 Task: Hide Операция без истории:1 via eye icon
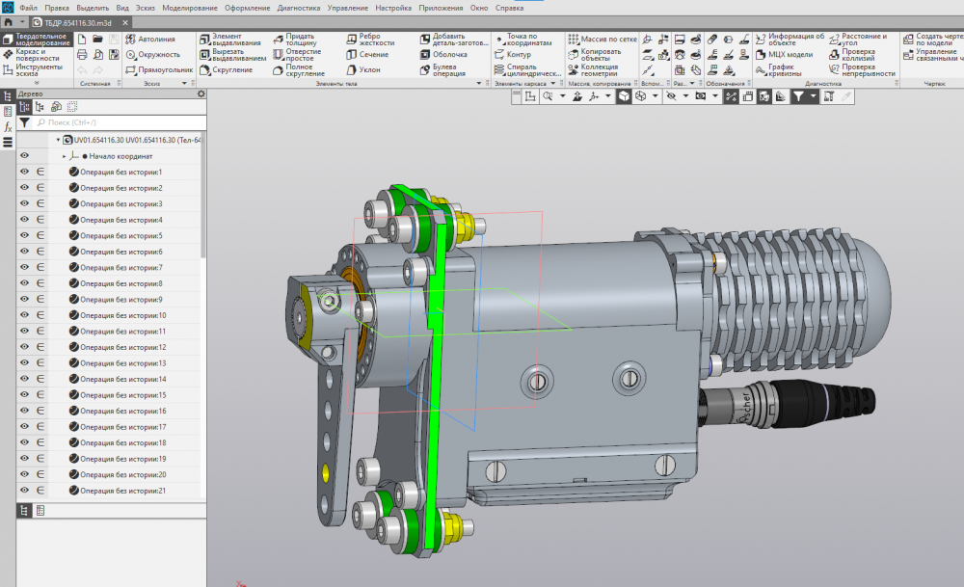24,172
